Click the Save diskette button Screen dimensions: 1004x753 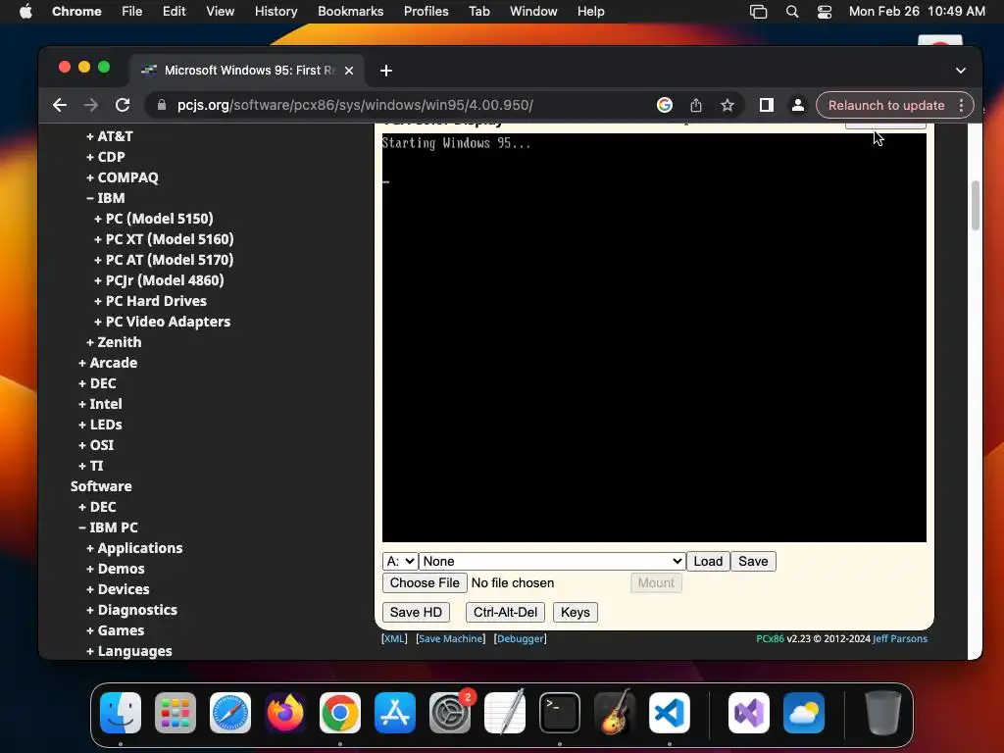(753, 562)
